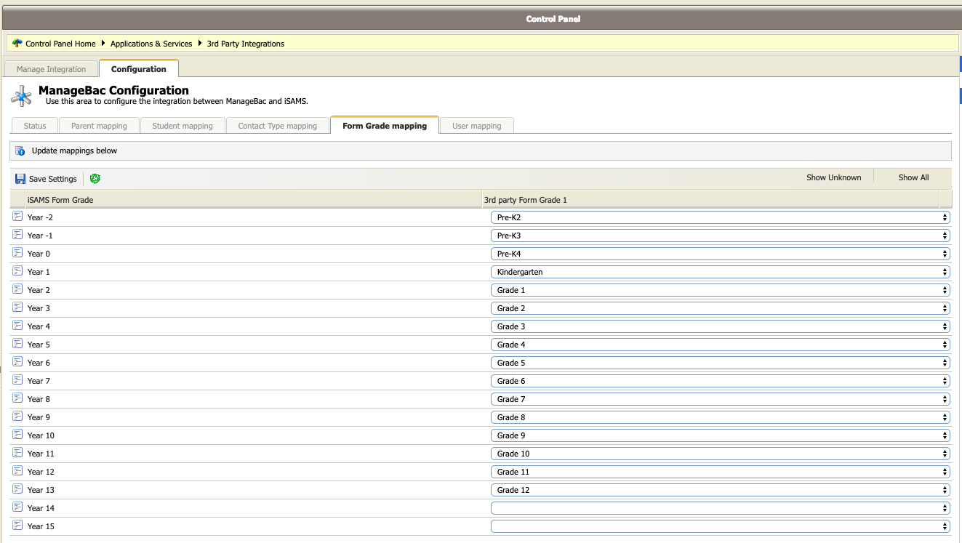Open the Grade 12 dropdown for Year 13
The width and height of the screenshot is (962, 543).
[720, 490]
